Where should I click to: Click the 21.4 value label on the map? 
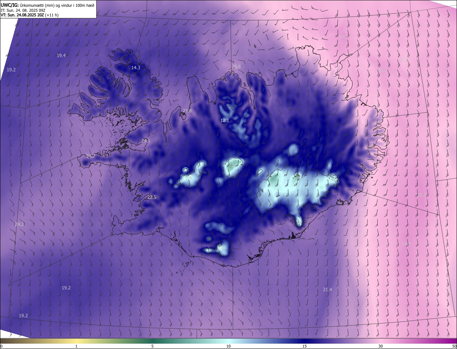pos(327,289)
